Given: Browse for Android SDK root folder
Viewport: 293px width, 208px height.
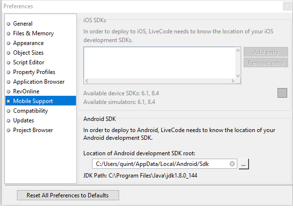Looking at the screenshot, I should tap(244, 164).
